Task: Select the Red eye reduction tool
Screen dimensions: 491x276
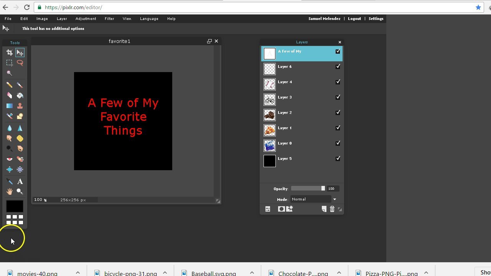Action: 10,159
